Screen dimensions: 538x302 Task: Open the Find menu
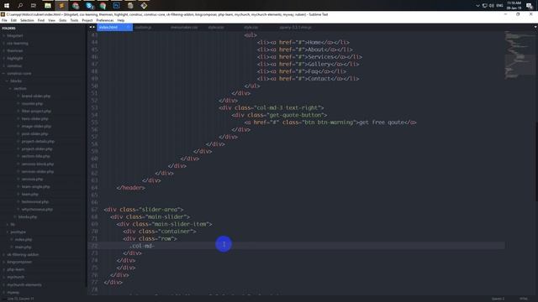pos(41,20)
